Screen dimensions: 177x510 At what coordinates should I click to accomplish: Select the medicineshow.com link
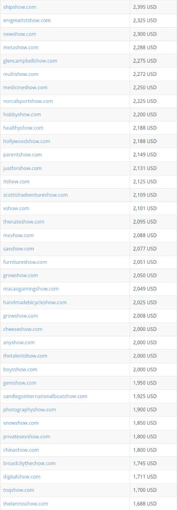(25, 88)
